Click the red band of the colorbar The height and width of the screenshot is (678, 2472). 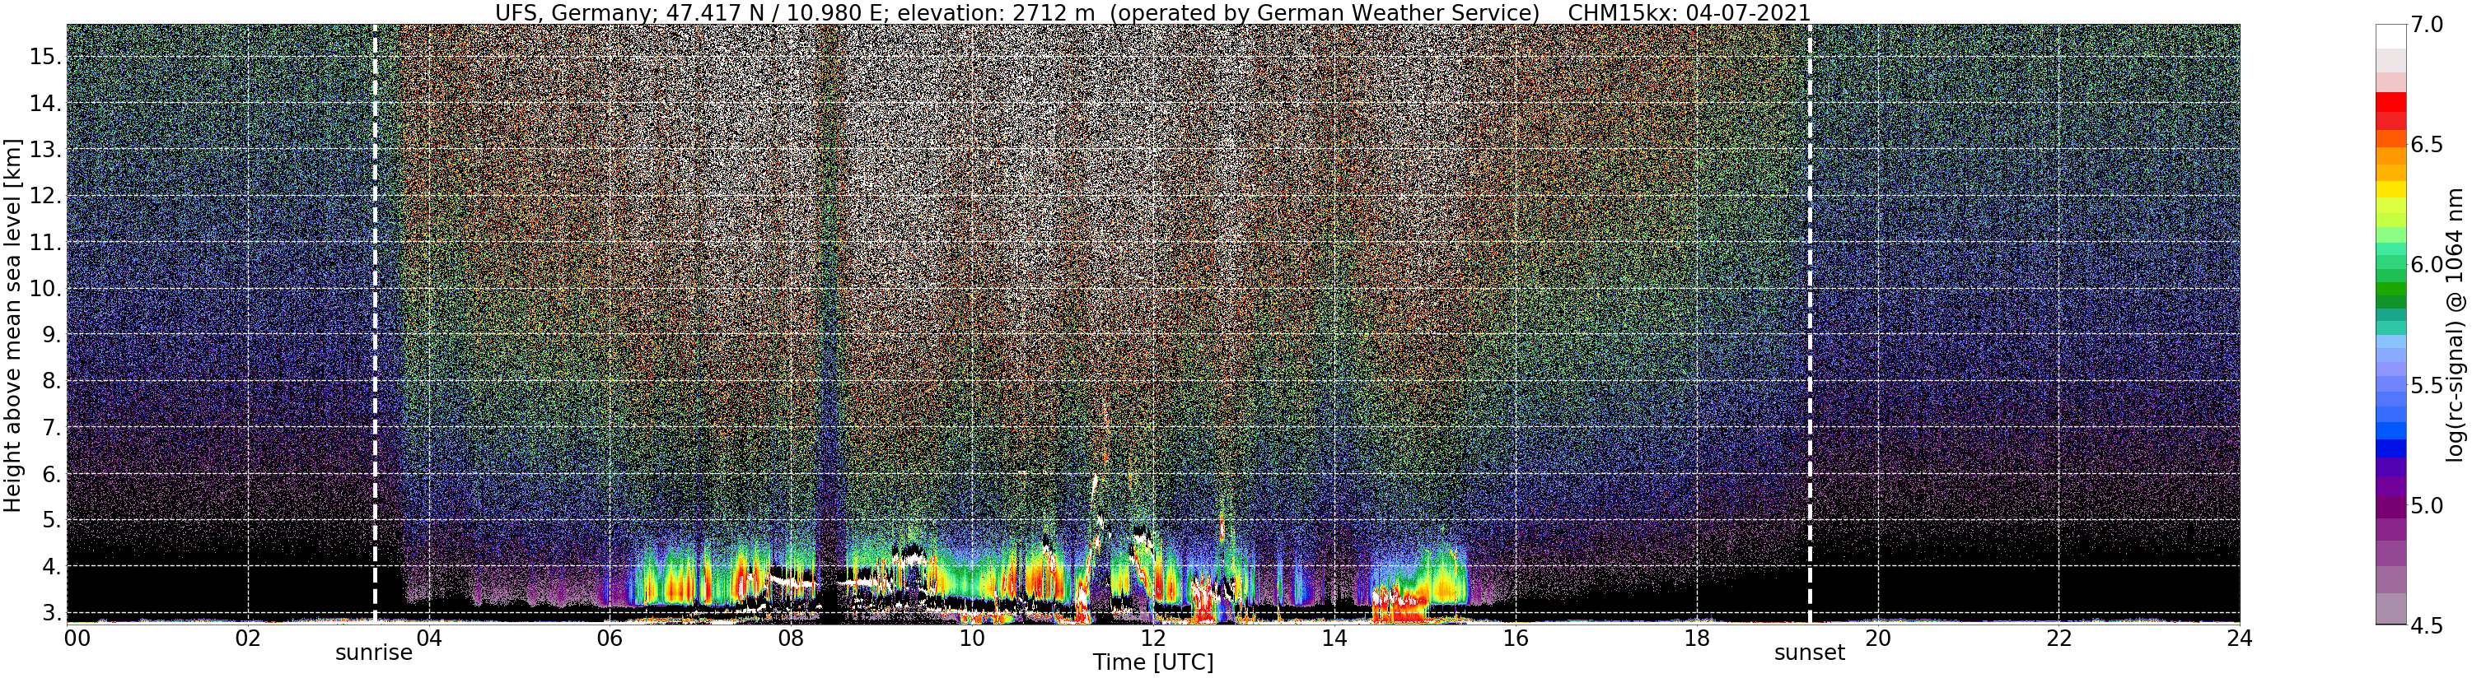(2390, 103)
